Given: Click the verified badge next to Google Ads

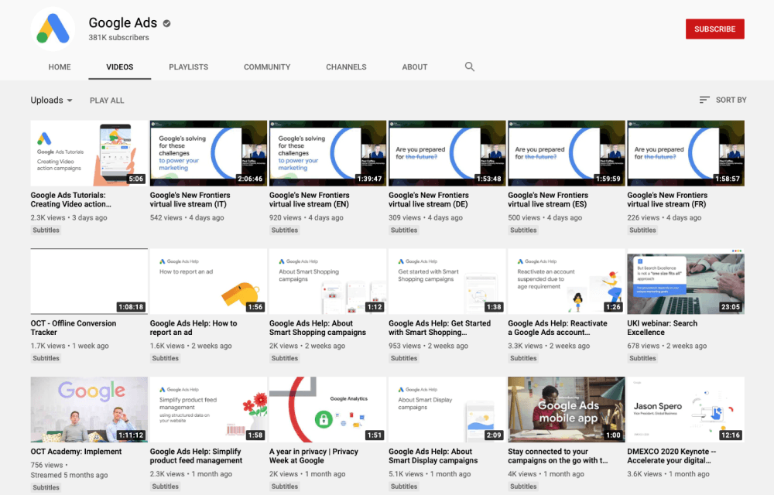Looking at the screenshot, I should [x=167, y=23].
